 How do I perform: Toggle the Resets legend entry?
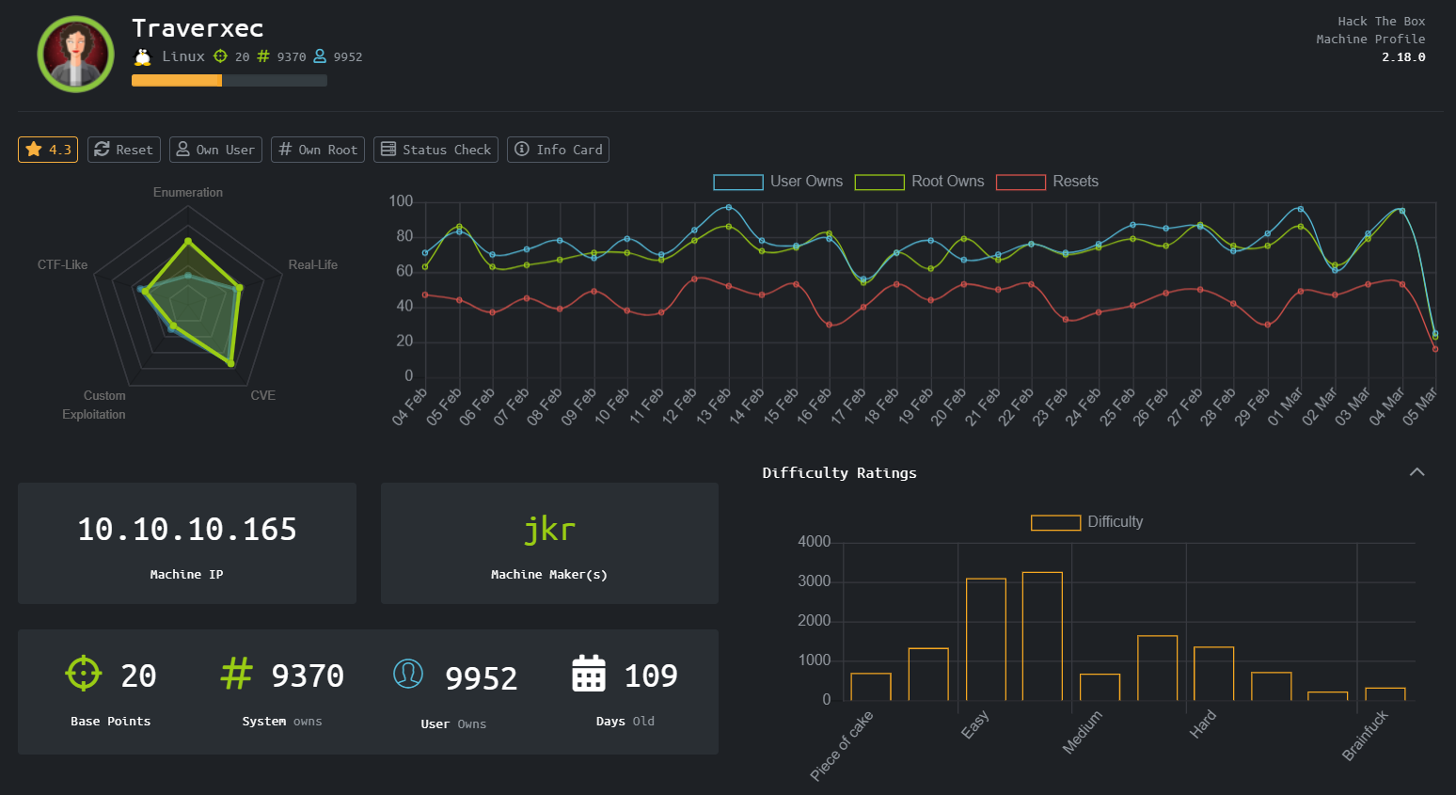(1047, 182)
